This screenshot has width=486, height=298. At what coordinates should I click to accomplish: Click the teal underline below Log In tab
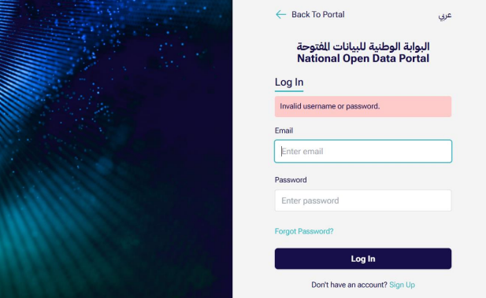coord(289,91)
